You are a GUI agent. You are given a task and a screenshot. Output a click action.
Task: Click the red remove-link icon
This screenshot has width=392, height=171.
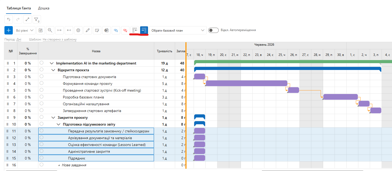click(x=125, y=30)
